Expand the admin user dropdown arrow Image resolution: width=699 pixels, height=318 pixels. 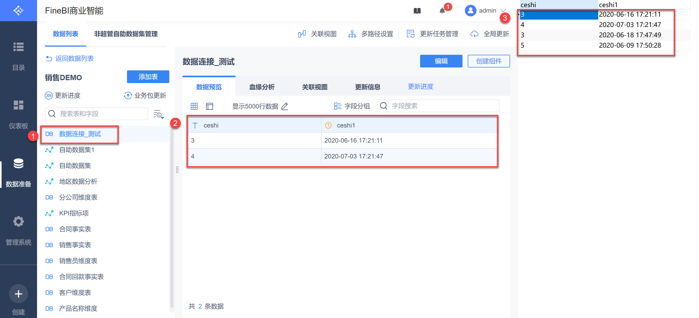(503, 11)
